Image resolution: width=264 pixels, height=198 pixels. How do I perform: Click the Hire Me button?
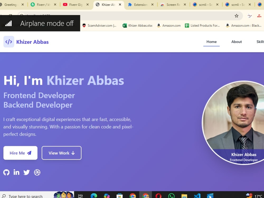[20, 153]
